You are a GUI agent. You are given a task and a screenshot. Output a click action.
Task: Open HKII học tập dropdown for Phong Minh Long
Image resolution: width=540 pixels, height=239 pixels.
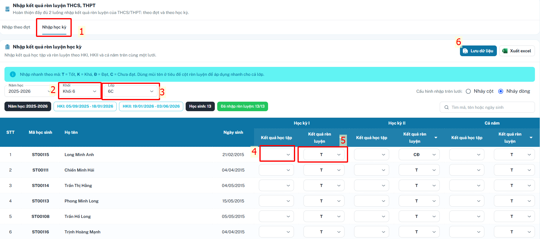[372, 201]
